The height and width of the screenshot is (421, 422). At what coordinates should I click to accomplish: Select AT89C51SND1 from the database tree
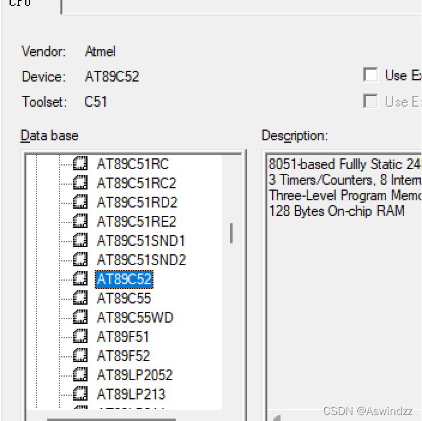(141, 240)
